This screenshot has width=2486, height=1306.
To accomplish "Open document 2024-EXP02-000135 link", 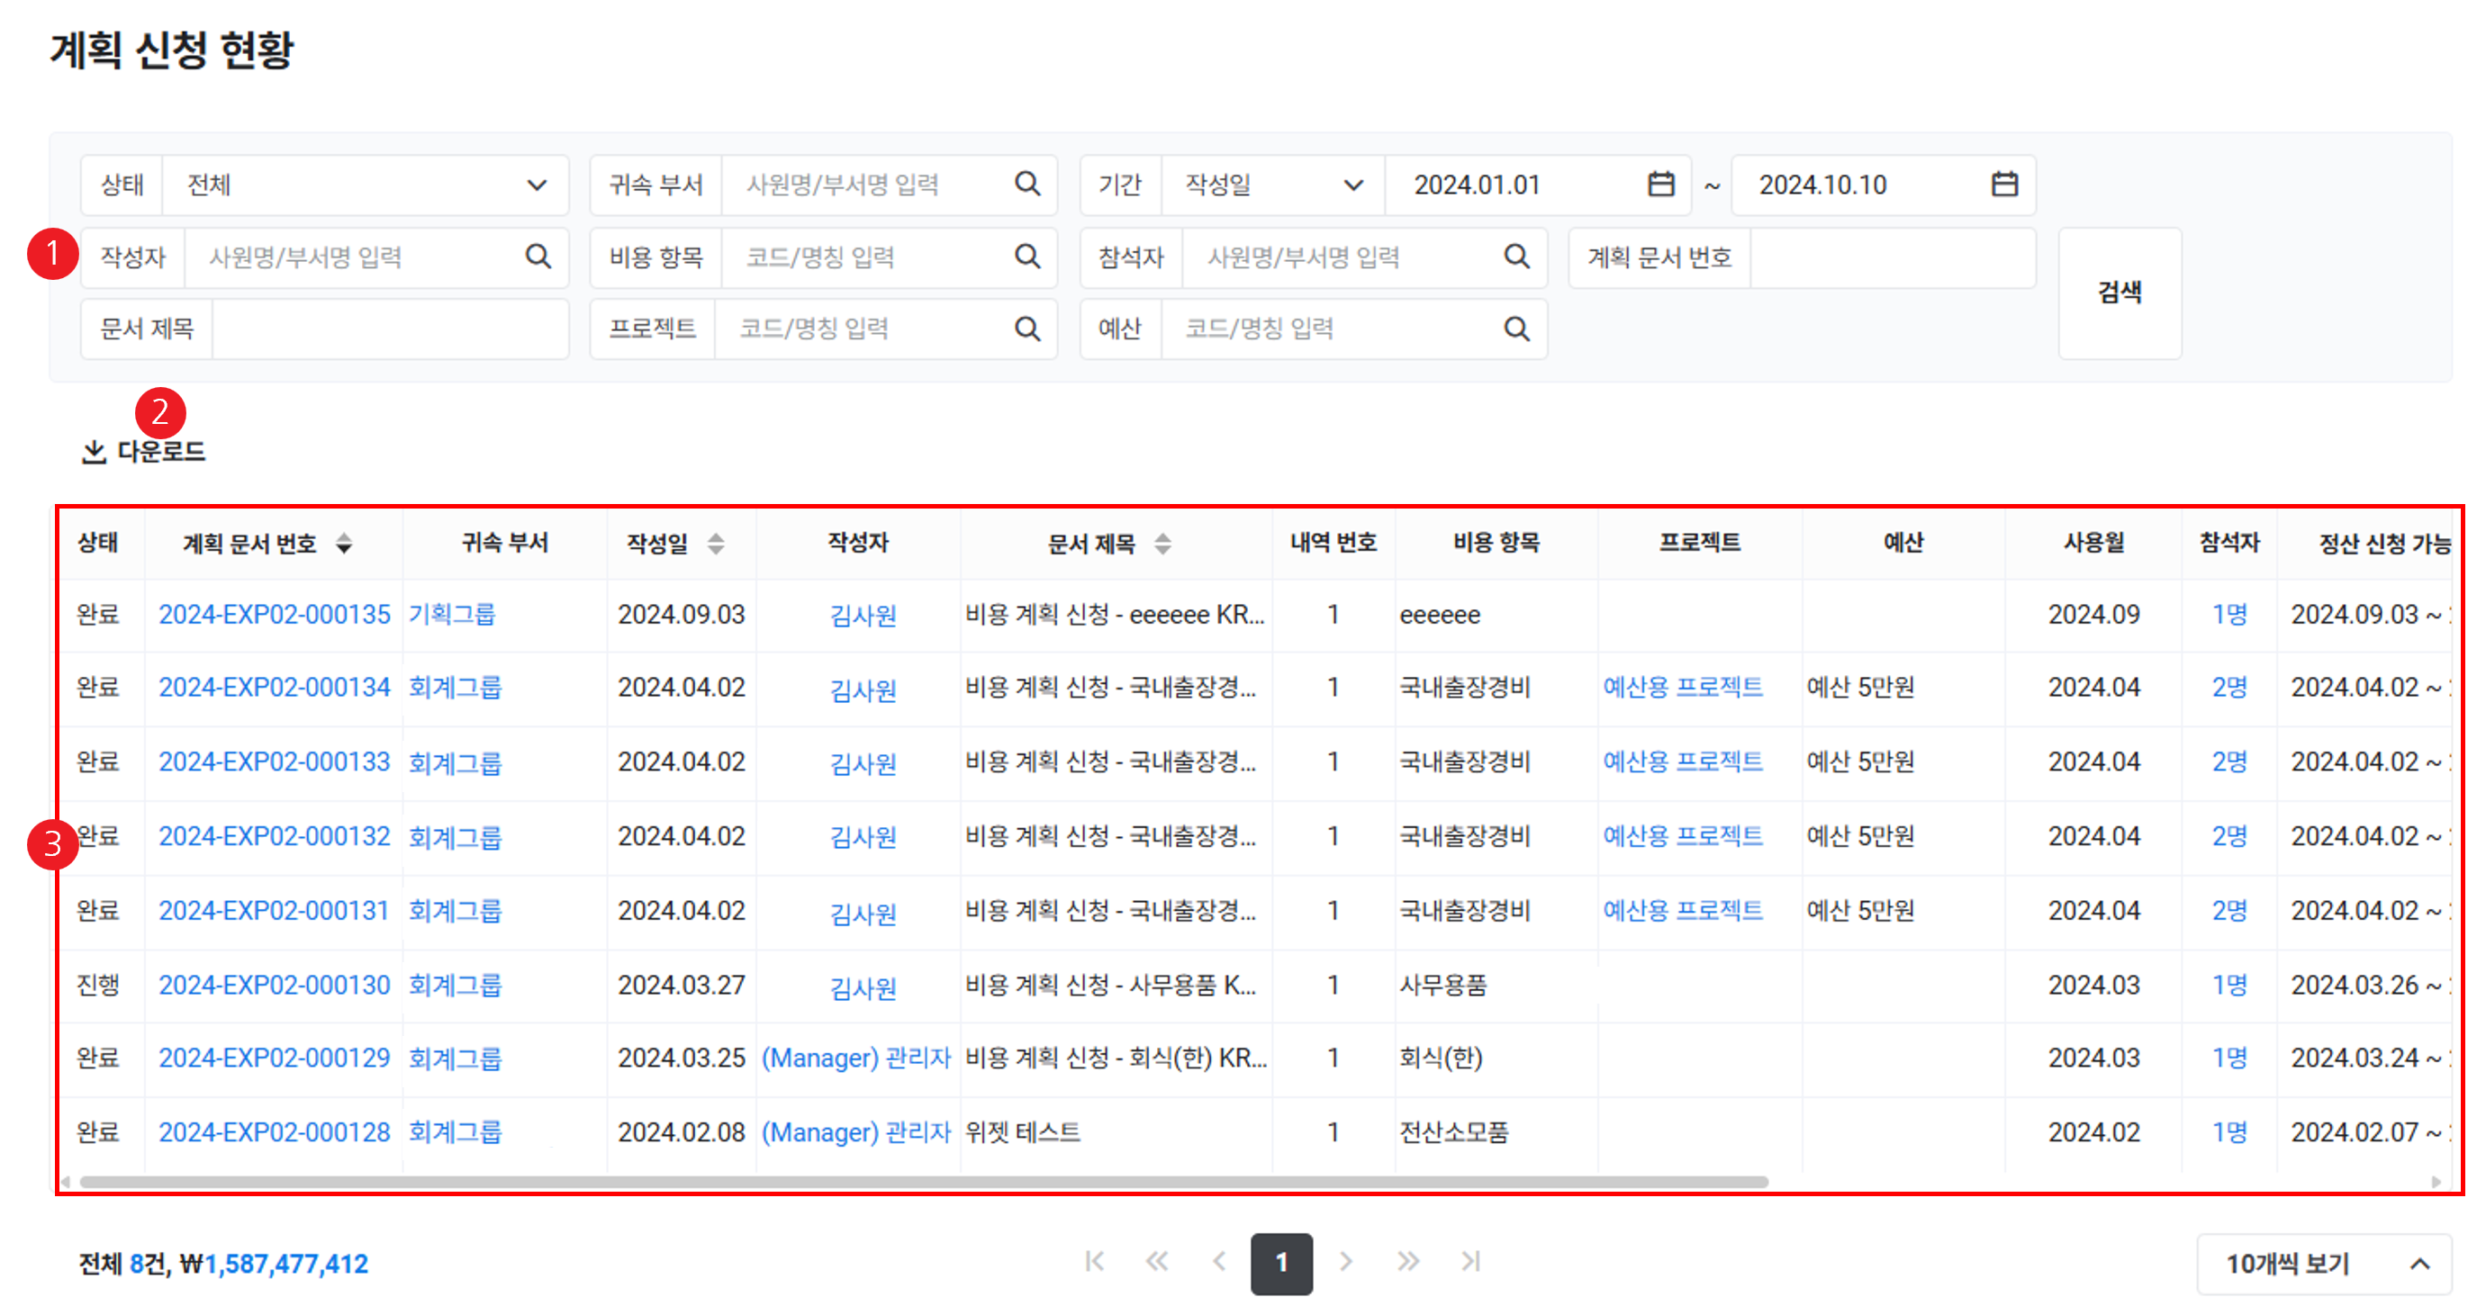I will click(274, 615).
